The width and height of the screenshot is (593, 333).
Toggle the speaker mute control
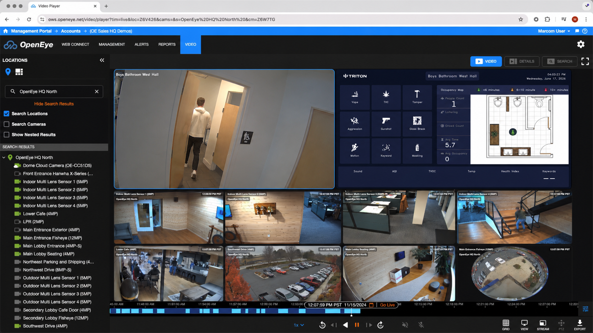(405, 325)
